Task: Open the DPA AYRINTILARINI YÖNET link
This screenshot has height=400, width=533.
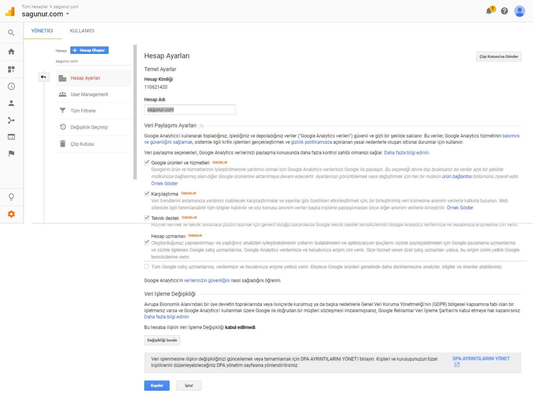Action: tap(481, 359)
